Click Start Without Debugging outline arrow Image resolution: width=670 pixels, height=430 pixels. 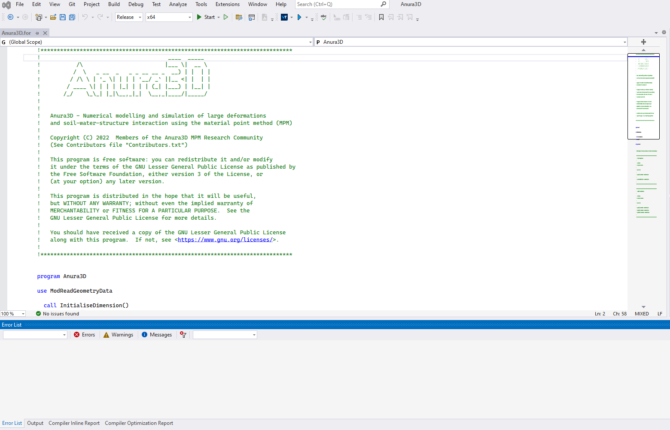(226, 17)
